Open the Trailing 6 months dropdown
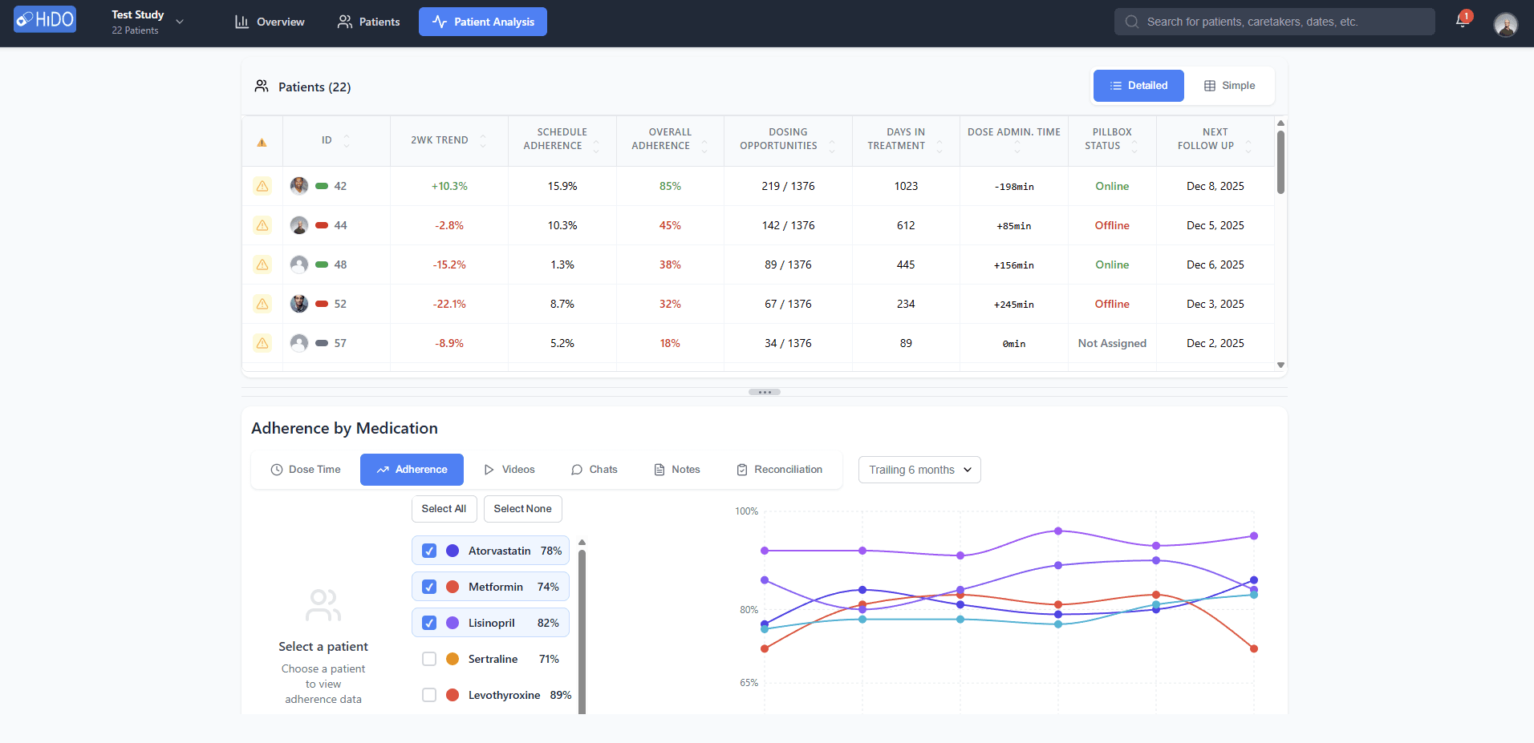 [919, 469]
